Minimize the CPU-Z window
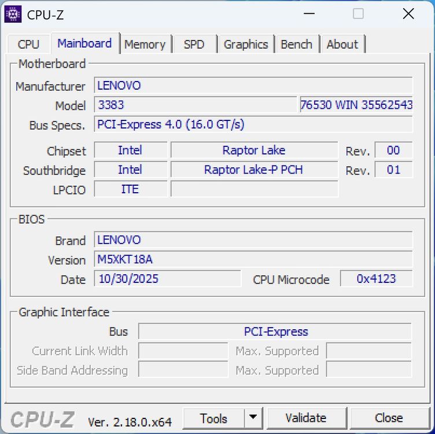 pyautogui.click(x=309, y=13)
